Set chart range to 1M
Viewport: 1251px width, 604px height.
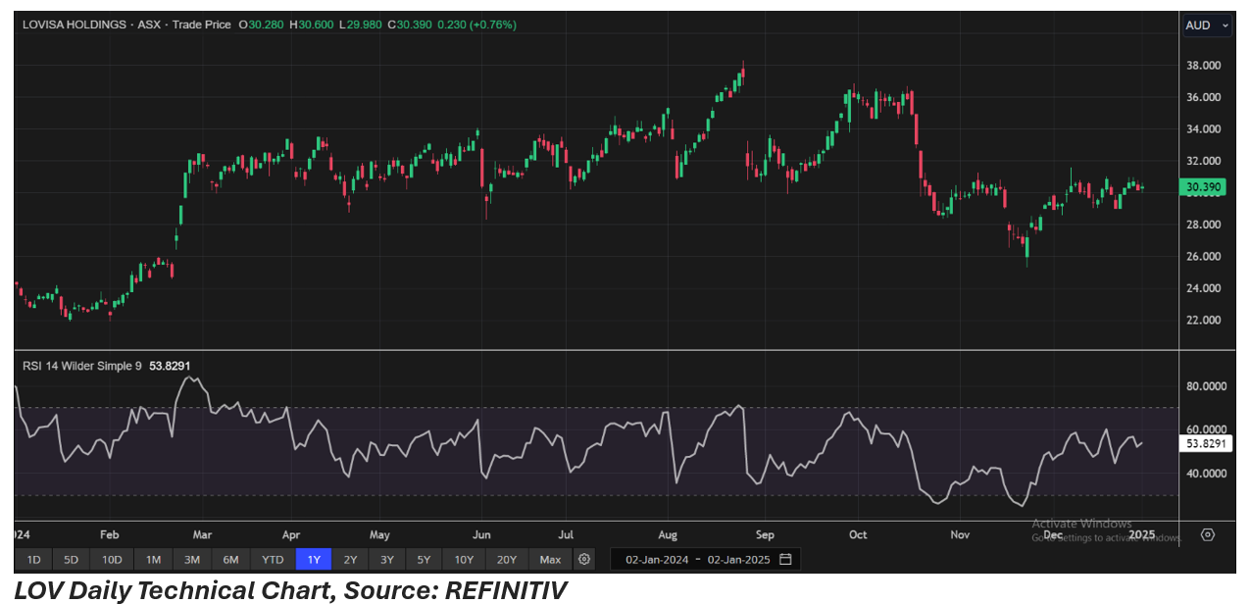[x=153, y=560]
